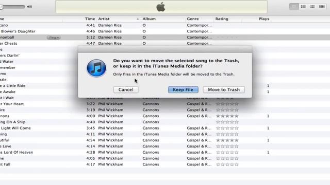Click the Cancel button in the dialog
This screenshot has height=185, width=330.
point(126,89)
